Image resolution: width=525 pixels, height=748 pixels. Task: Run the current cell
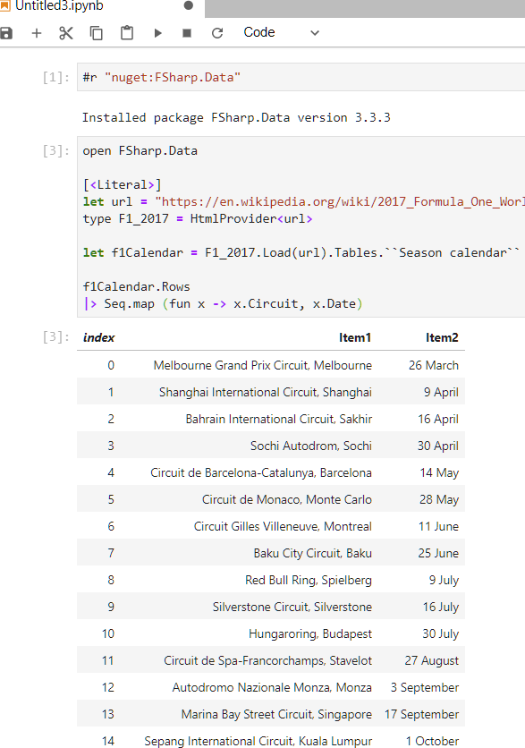157,32
